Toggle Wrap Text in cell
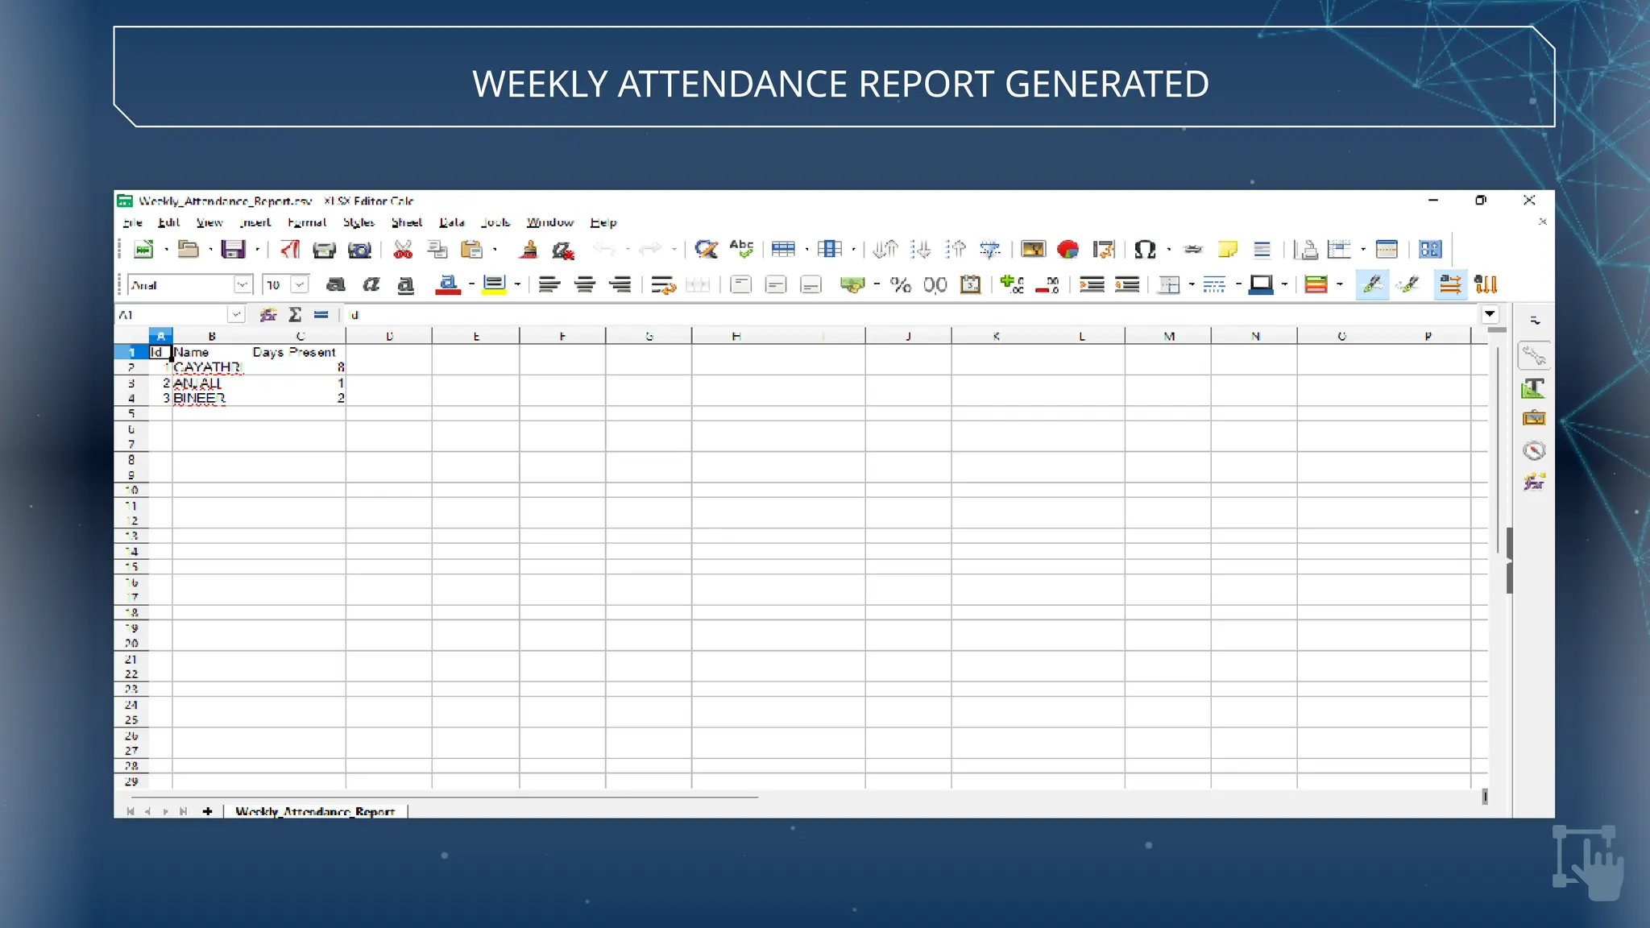Screen dimensions: 1650x928 (x=663, y=285)
